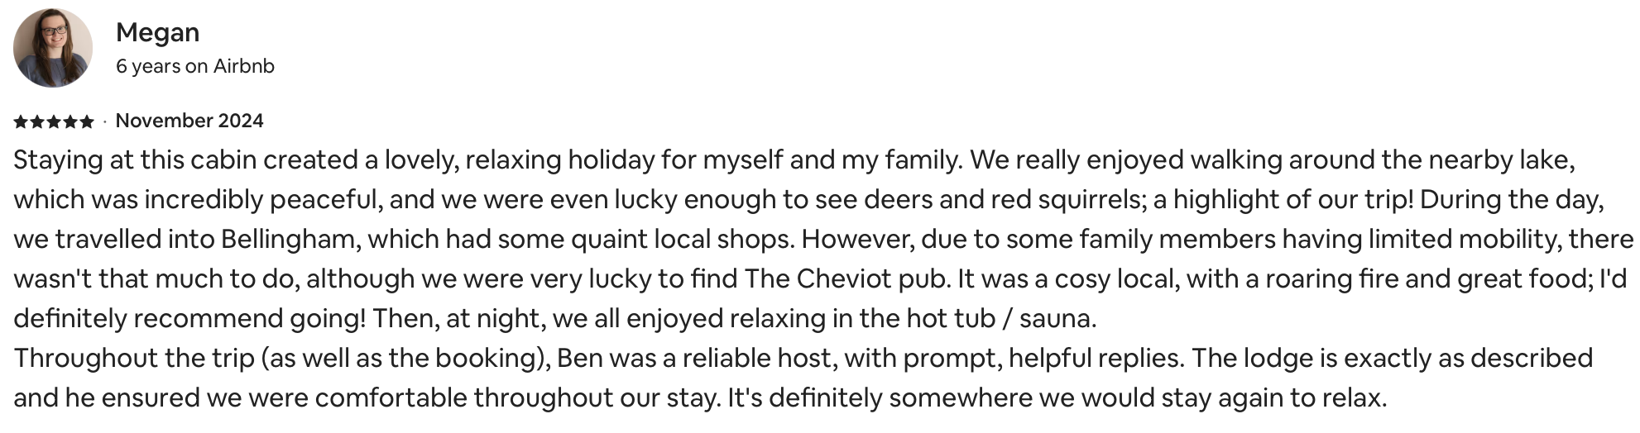Click the word Bellingham in the review

pos(289,240)
